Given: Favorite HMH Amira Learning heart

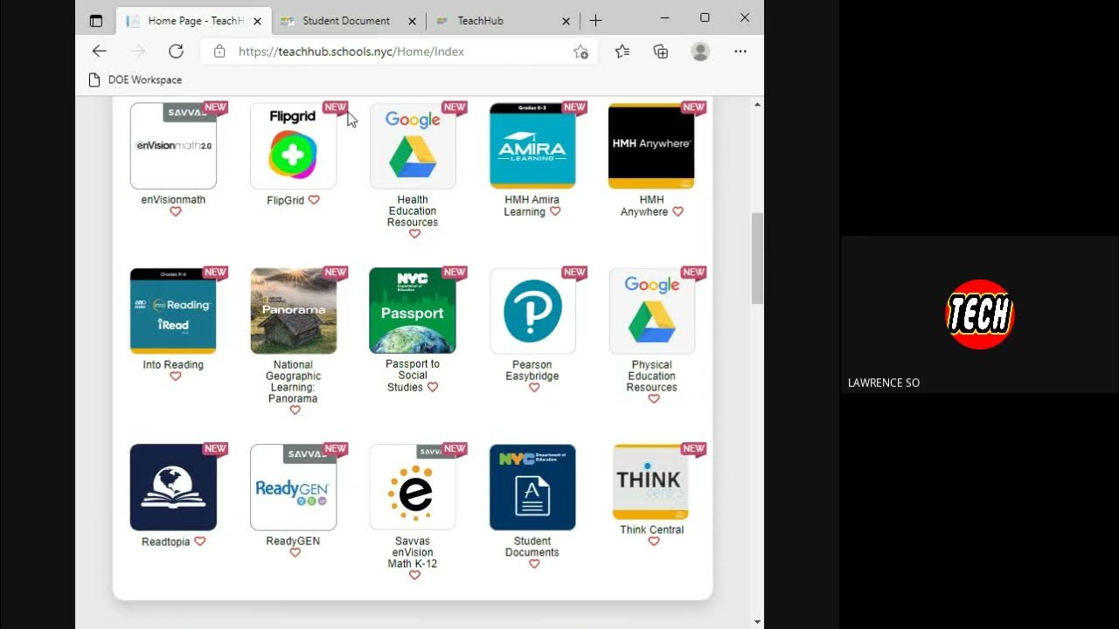Looking at the screenshot, I should (x=555, y=211).
